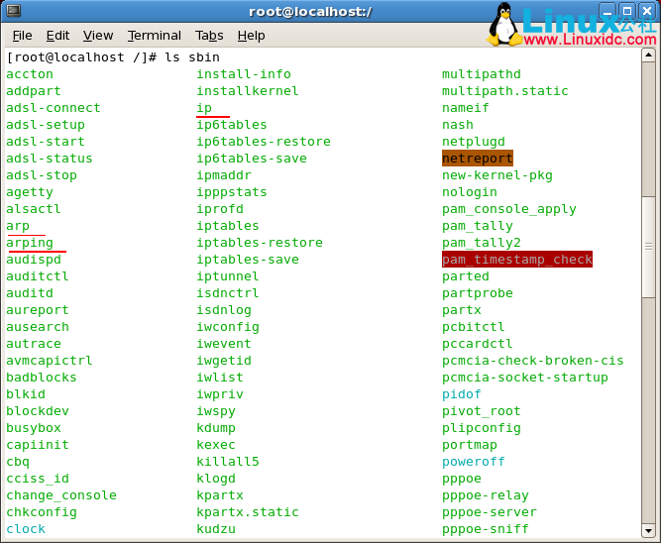The width and height of the screenshot is (661, 543).
Task: Click the cyan 'clock' entry
Action: point(26,529)
